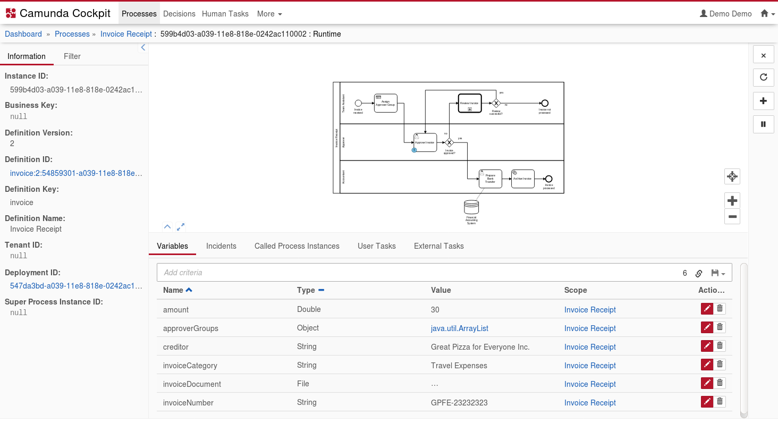Screen dimensions: 778x423
Task: Open Definition ID invoice:2 link
Action: (76, 173)
